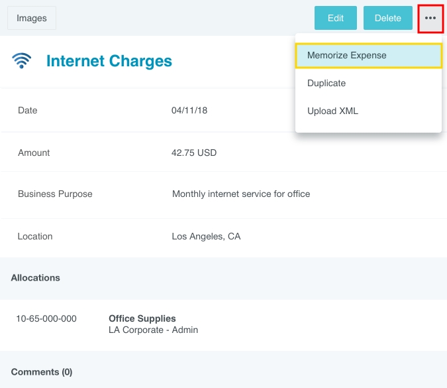Screen dimensions: 447x388
Task: Select the Upload XML menu option
Action: (332, 111)
